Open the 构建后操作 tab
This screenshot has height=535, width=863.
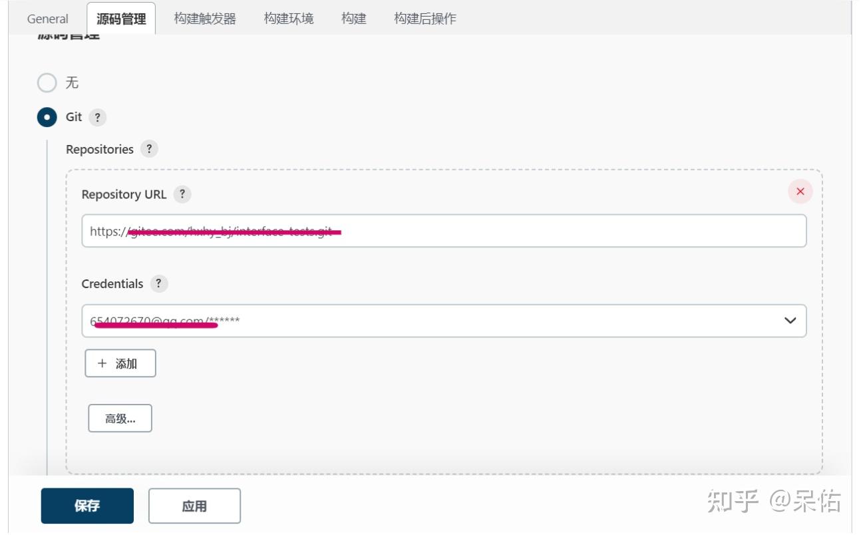tap(425, 19)
